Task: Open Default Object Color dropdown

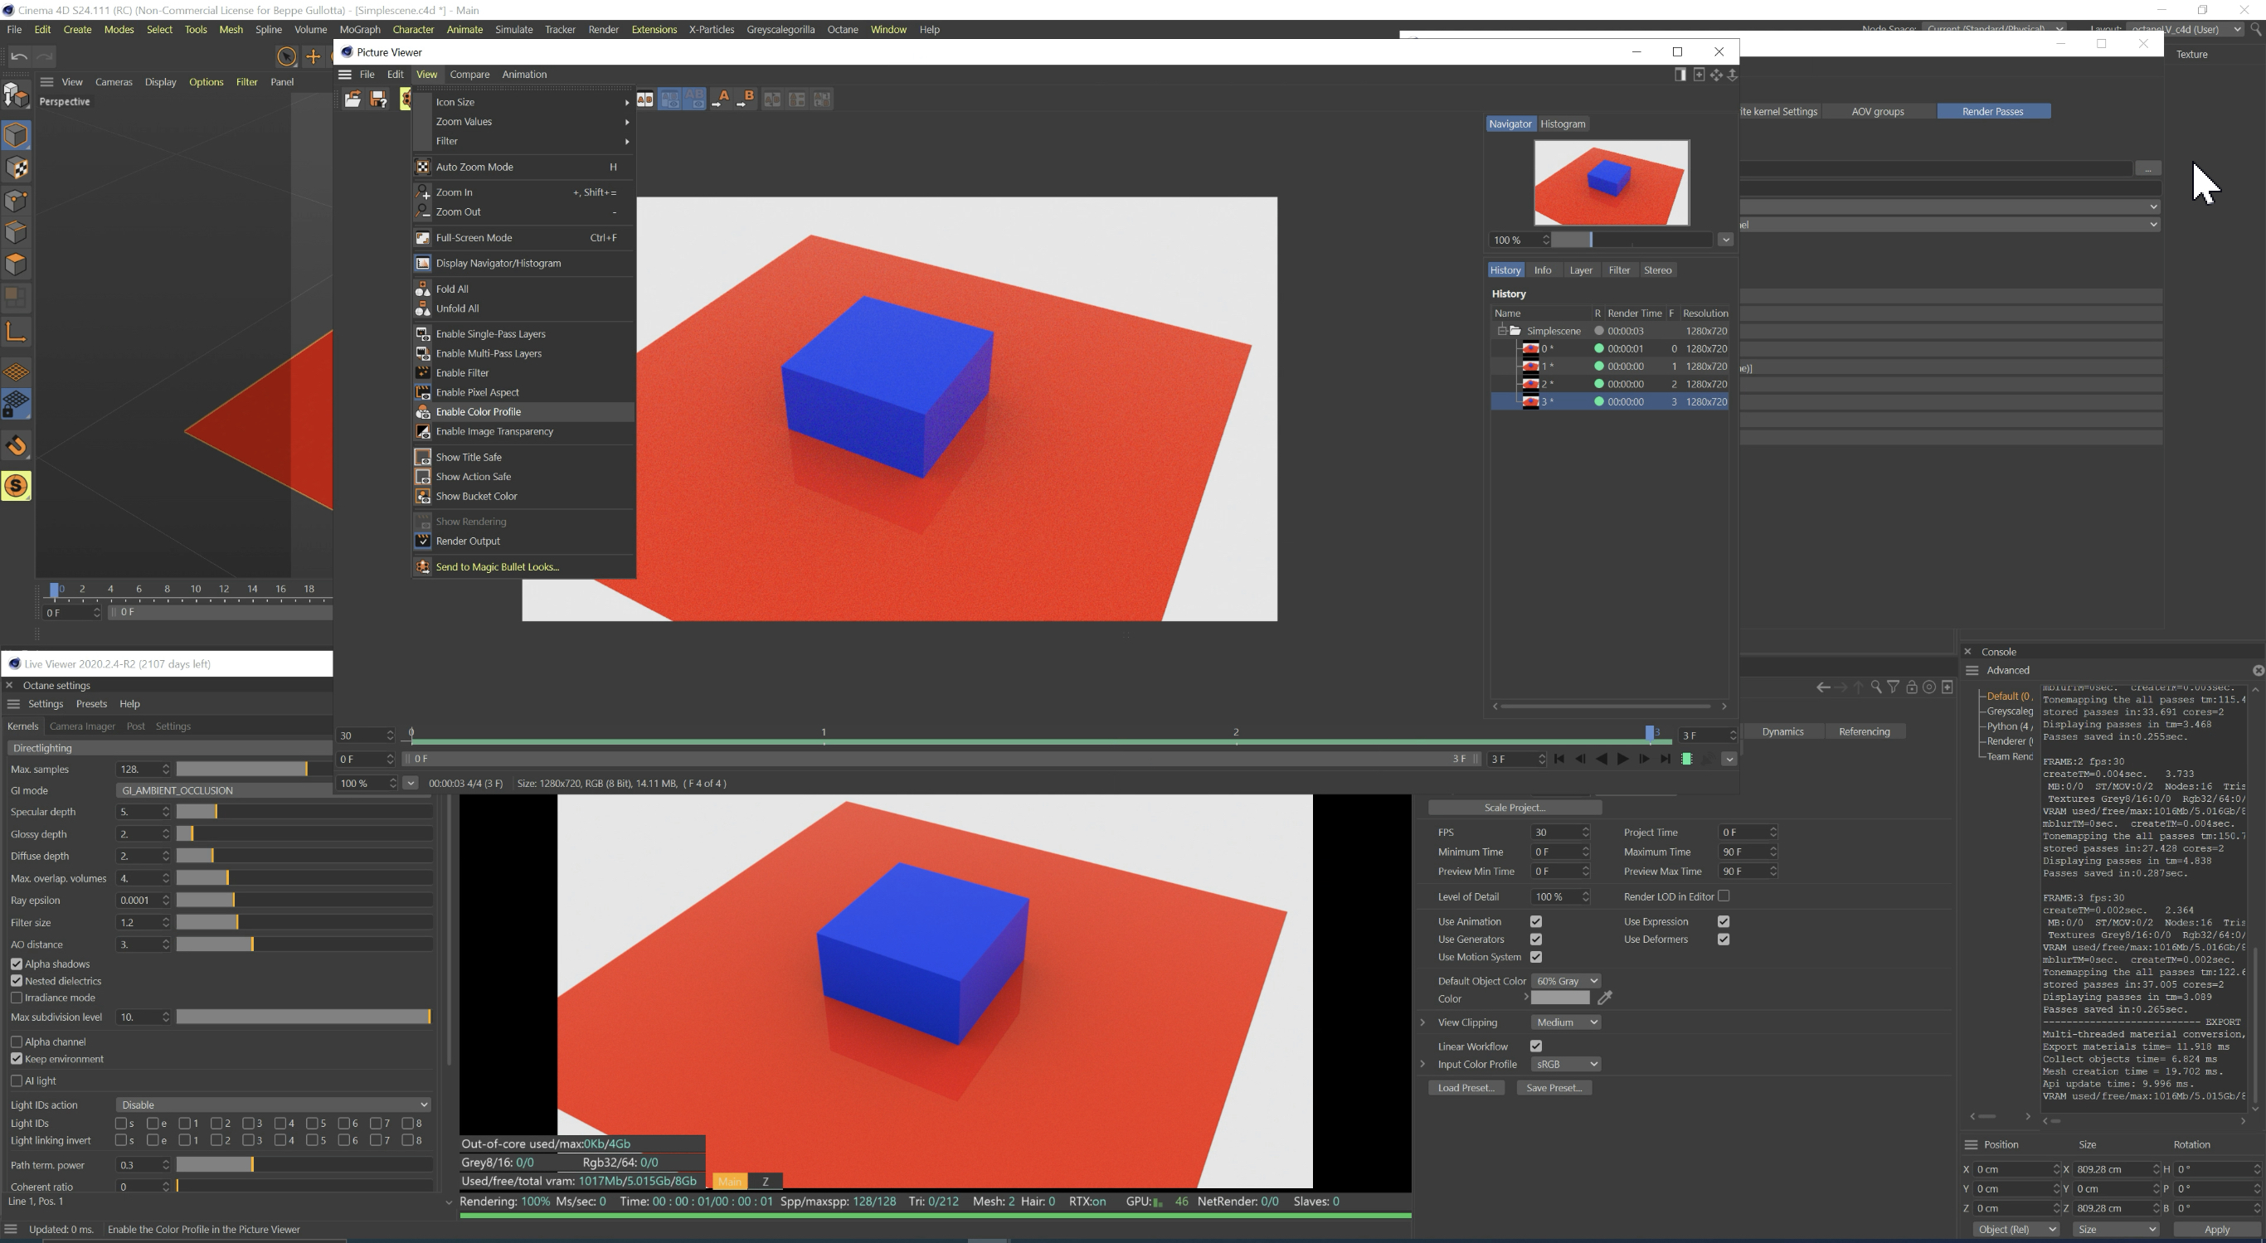Action: [x=1566, y=981]
